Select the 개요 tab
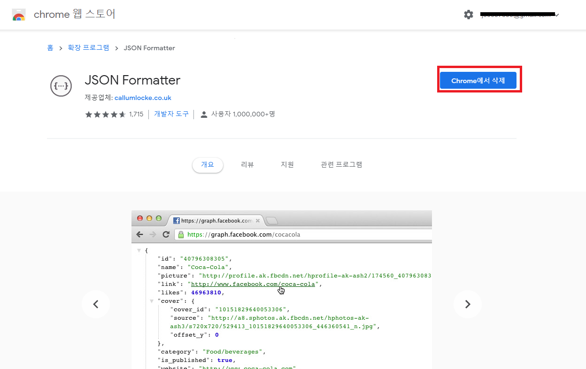The height and width of the screenshot is (369, 586). coord(208,165)
